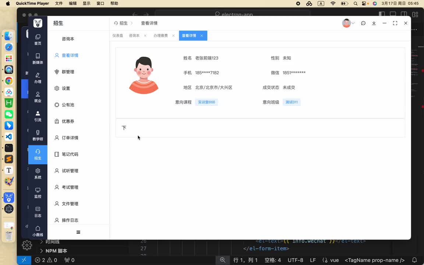Viewport: 424px width, 265px height.
Task: Open Google Chrome from the Dock
Action: pyautogui.click(x=9, y=81)
